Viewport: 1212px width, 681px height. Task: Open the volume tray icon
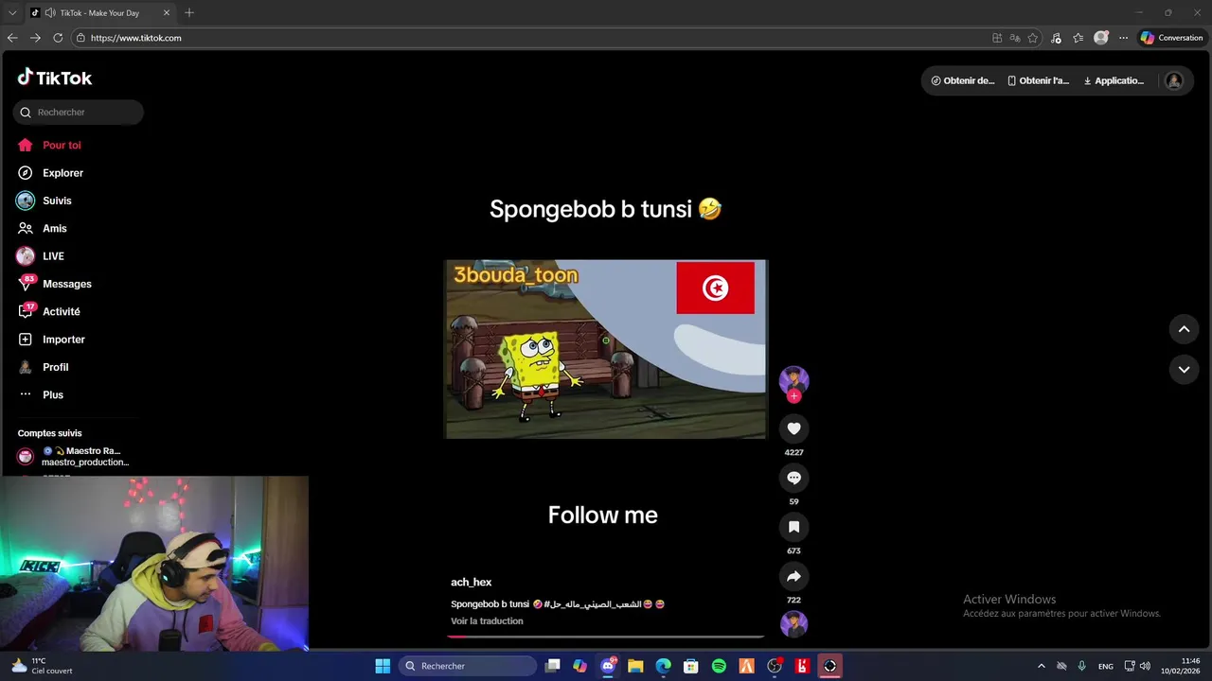pos(1145,666)
